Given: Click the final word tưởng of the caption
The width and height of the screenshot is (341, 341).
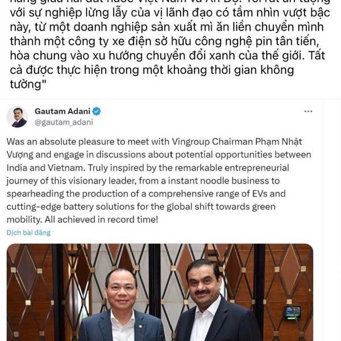Looking at the screenshot, I should click(x=26, y=84).
